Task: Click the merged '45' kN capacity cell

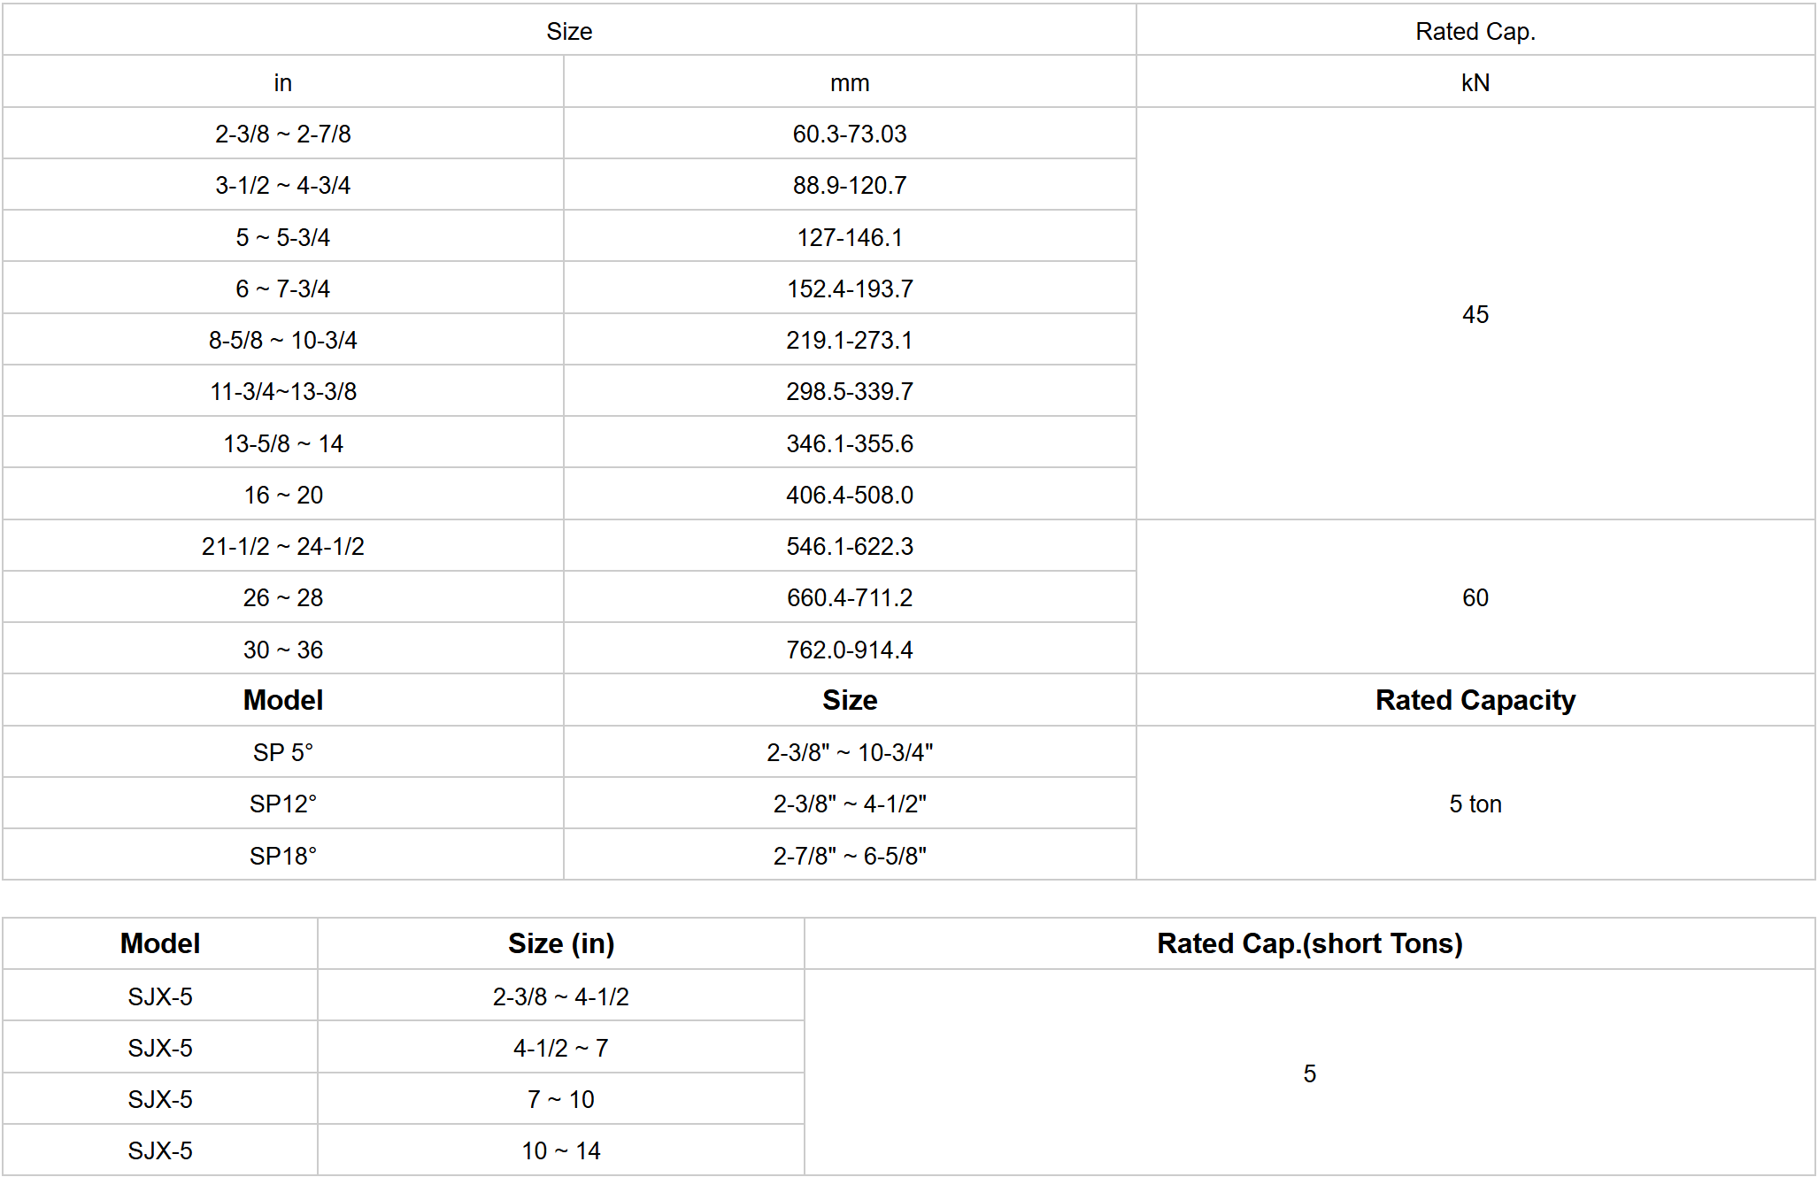Action: pos(1475,314)
